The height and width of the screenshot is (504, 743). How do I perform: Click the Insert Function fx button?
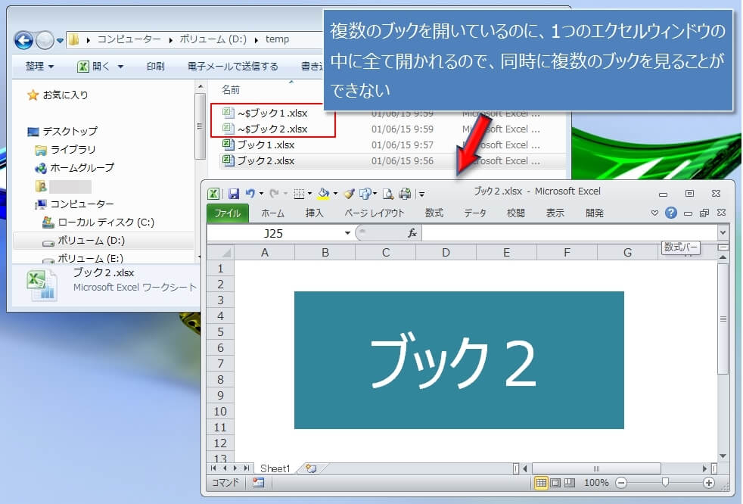412,233
